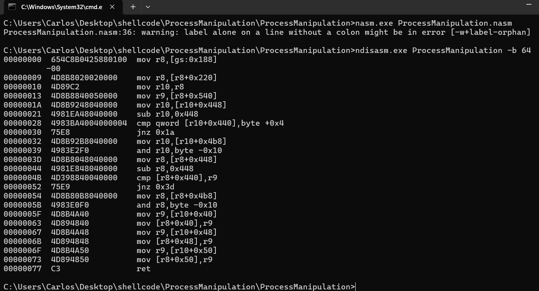The width and height of the screenshot is (539, 291).
Task: Open a new tab with the plus button
Action: pyautogui.click(x=133, y=7)
